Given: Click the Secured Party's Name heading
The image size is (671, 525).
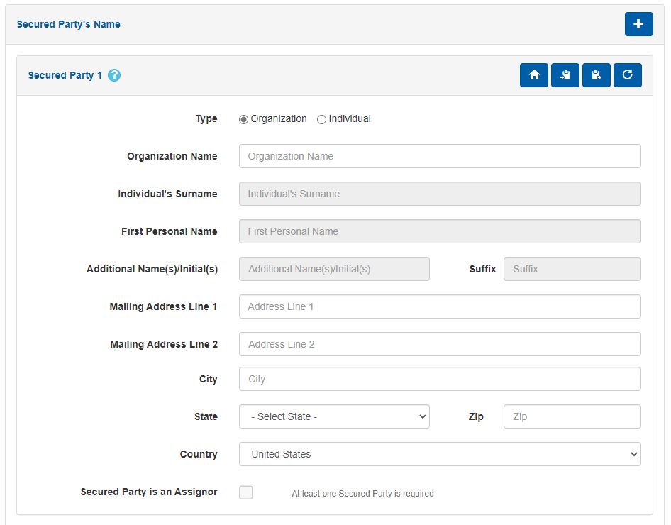Looking at the screenshot, I should click(69, 24).
